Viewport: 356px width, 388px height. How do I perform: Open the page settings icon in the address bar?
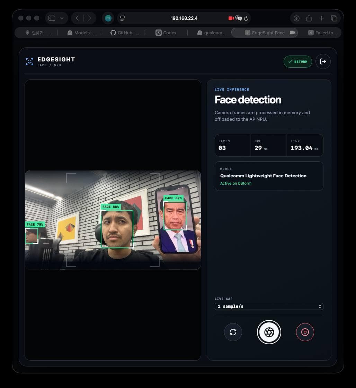[123, 18]
